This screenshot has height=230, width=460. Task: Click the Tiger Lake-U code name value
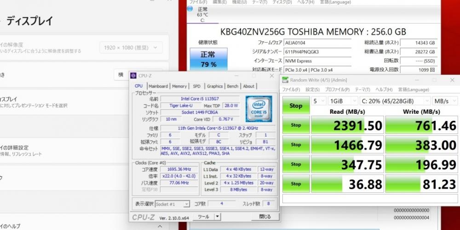(181, 106)
